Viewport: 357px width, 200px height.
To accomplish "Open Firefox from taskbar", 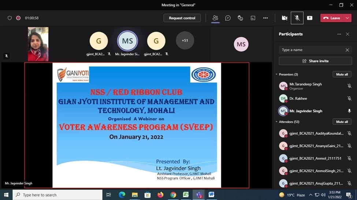I will coord(160,195).
